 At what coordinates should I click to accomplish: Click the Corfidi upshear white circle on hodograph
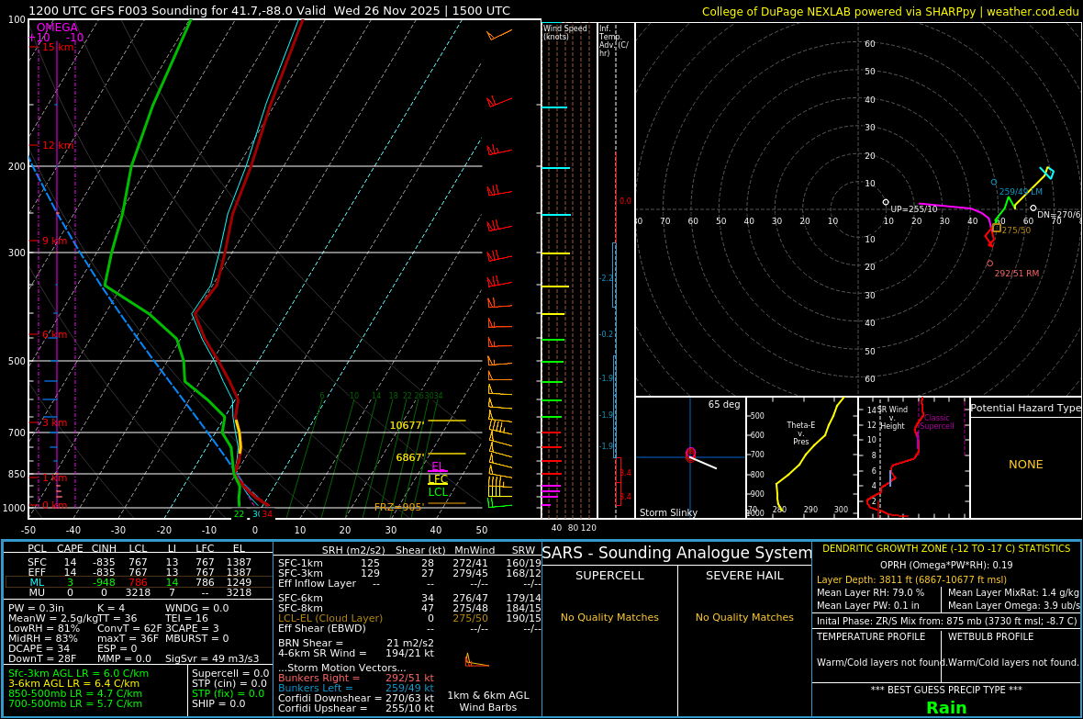pos(887,202)
